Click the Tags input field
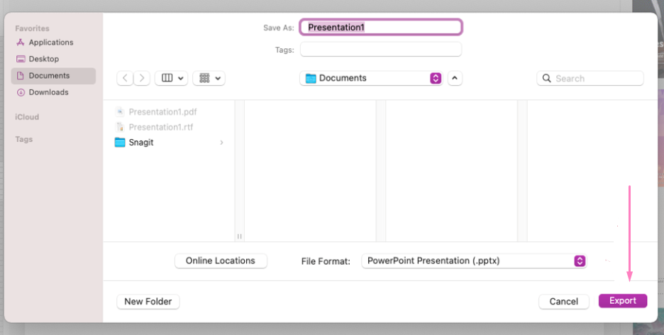This screenshot has width=664, height=335. pos(381,50)
